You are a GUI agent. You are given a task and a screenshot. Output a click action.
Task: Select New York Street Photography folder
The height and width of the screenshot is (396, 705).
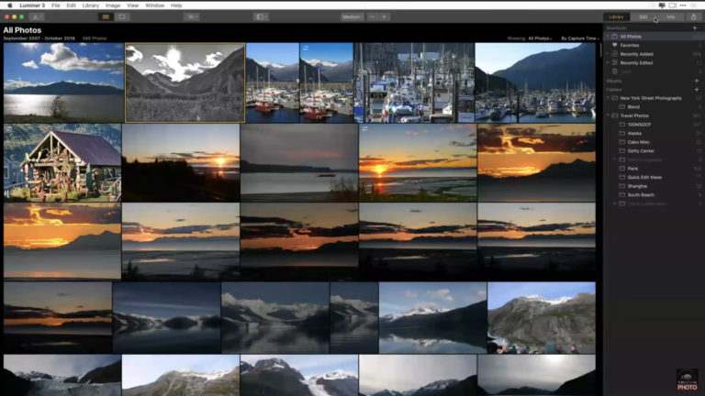pyautogui.click(x=654, y=98)
